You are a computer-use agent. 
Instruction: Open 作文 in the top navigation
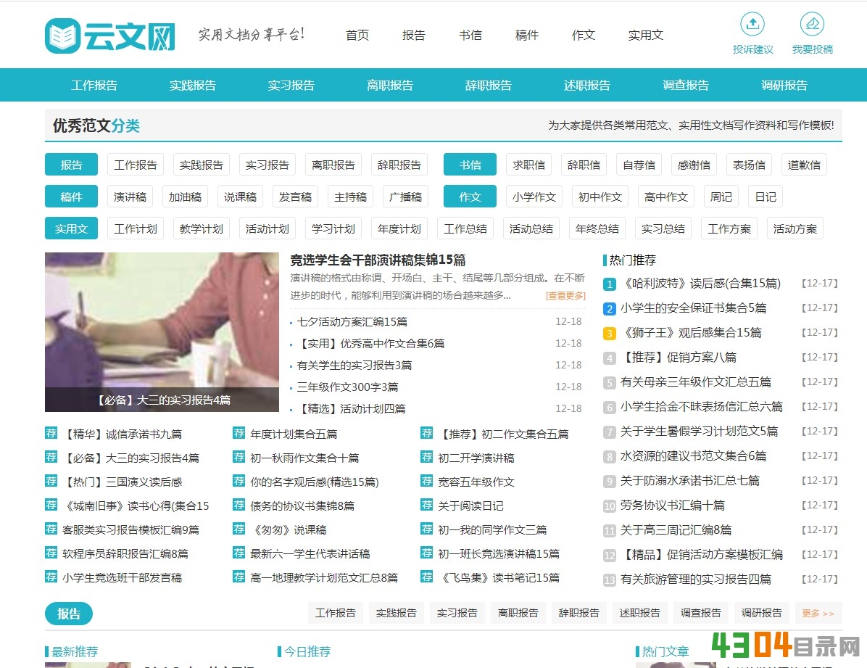point(584,36)
